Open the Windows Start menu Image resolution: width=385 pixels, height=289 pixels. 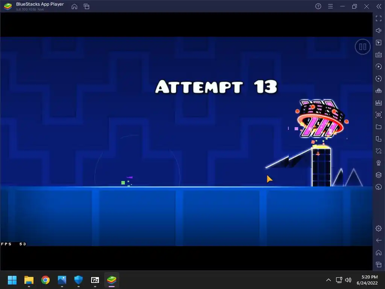pos(12,280)
